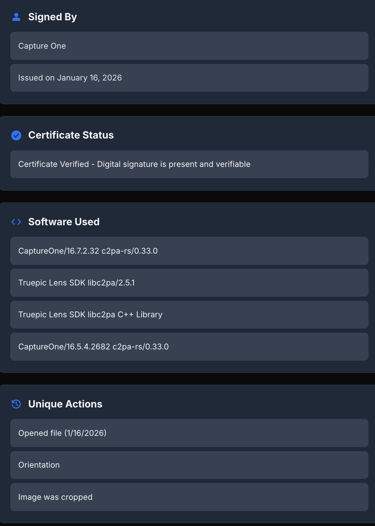Select the Signed By section heading
The width and height of the screenshot is (375, 526).
point(52,17)
